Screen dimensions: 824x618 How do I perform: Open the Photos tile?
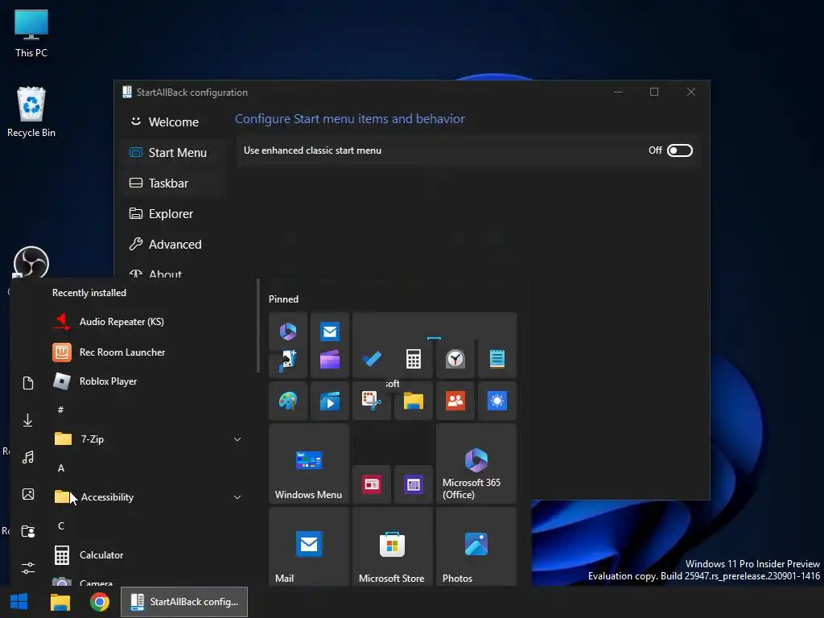(x=476, y=547)
